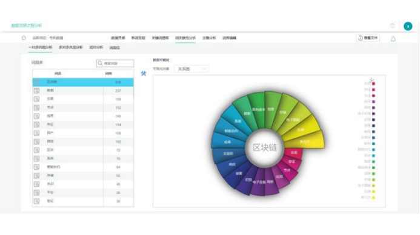Click the row icon beside 数据 (237)
Screen dimensions: 420x235
point(37,91)
